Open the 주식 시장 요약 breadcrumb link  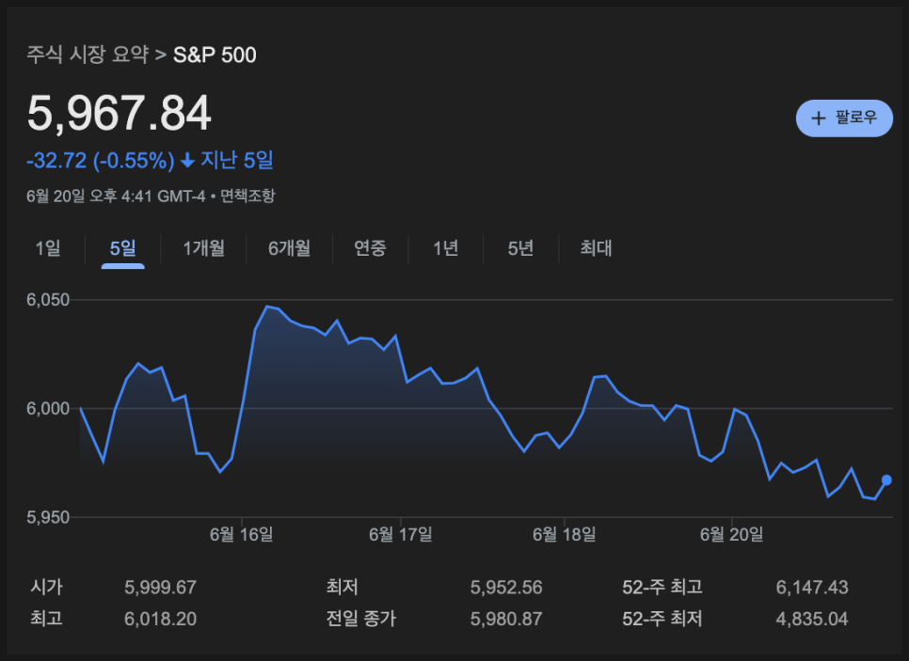point(88,55)
